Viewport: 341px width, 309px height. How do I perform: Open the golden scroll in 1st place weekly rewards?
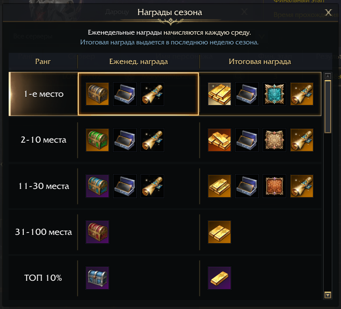(x=152, y=94)
